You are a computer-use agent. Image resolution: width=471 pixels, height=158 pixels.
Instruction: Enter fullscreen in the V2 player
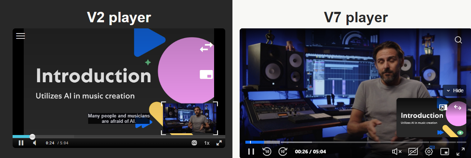pos(219,143)
